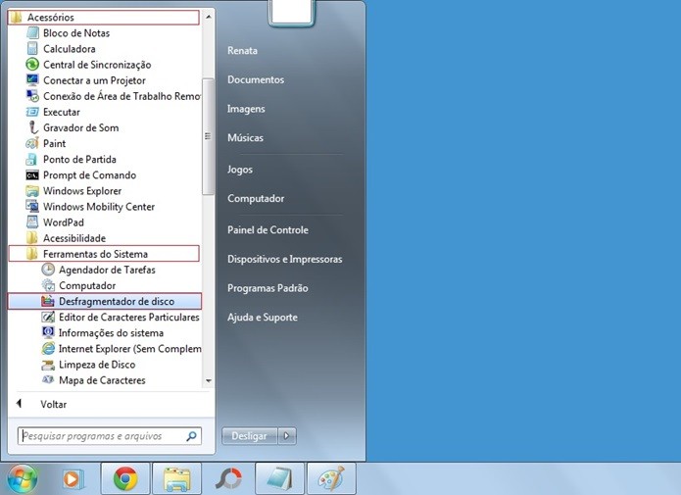
Task: Click the Bloco de Notas notepad icon
Action: coord(32,33)
